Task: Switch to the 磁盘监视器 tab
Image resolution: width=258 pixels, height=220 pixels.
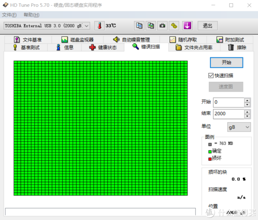Action: (x=77, y=39)
